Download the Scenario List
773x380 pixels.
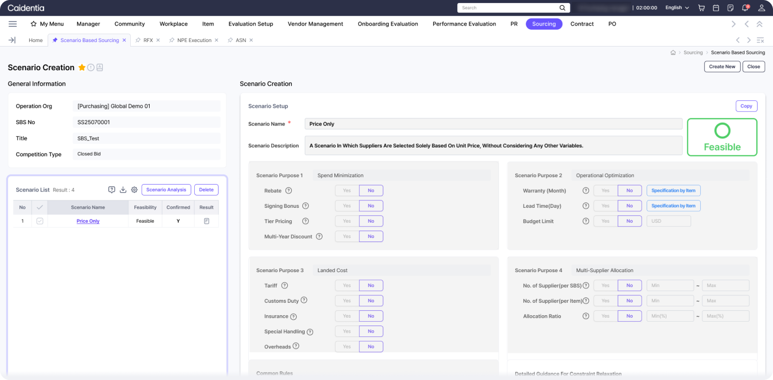click(123, 190)
